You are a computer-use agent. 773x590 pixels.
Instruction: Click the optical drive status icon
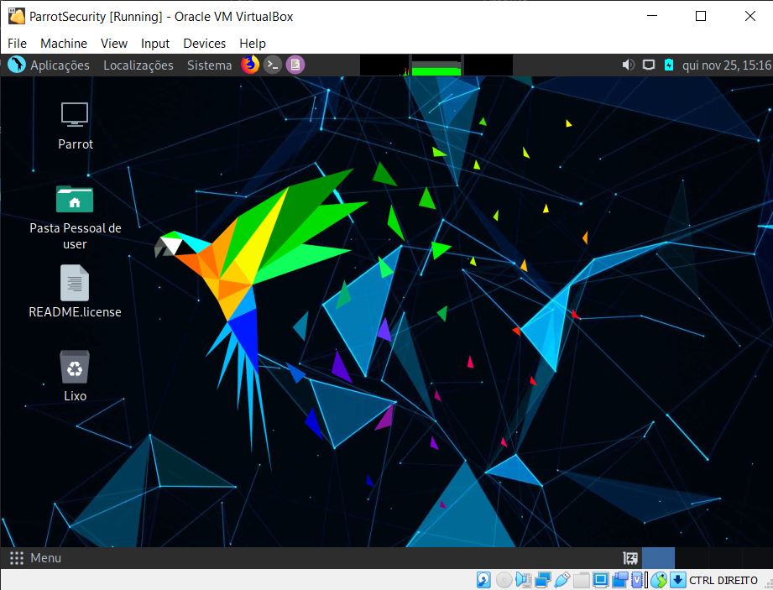504,580
